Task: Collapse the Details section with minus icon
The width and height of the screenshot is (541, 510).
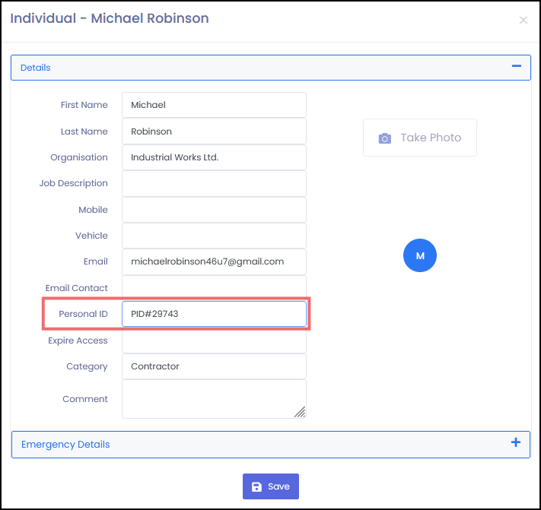Action: click(517, 67)
